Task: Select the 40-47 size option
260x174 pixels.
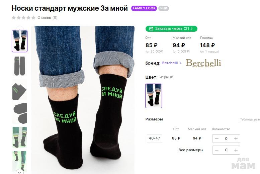Action: (x=154, y=138)
